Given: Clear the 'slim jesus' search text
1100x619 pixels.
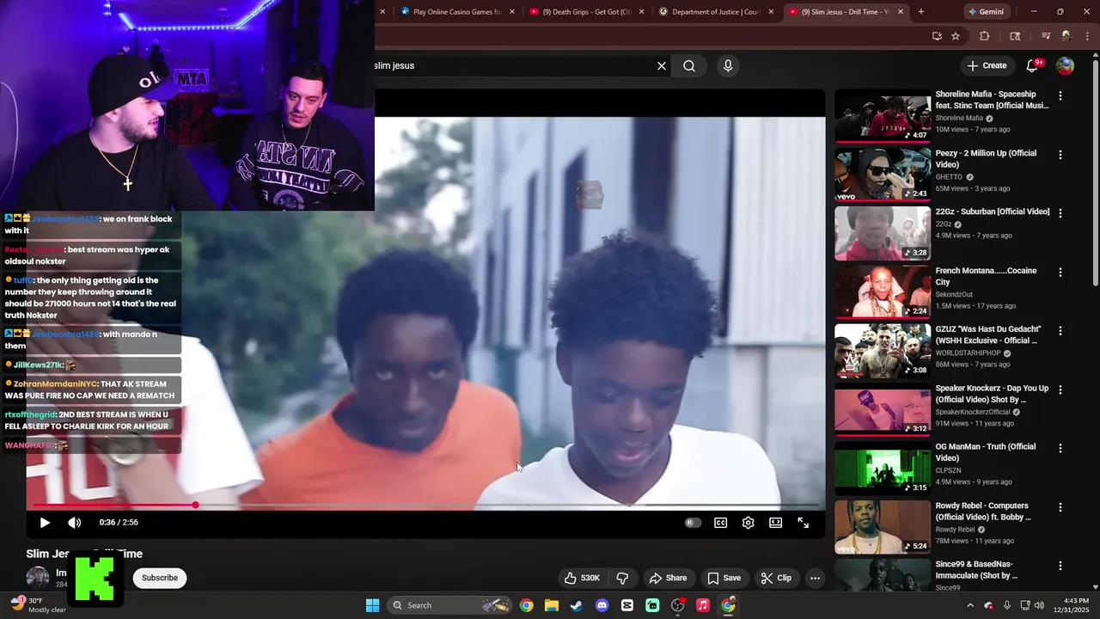Looking at the screenshot, I should (662, 66).
